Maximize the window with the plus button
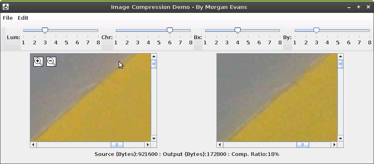The image size is (374, 164). (359, 7)
